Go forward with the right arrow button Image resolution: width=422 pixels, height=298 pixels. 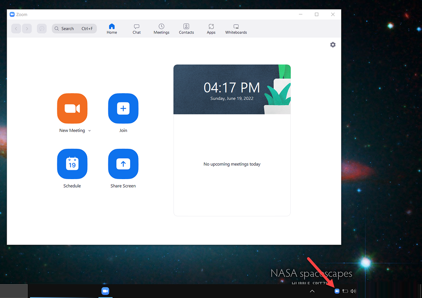point(27,28)
